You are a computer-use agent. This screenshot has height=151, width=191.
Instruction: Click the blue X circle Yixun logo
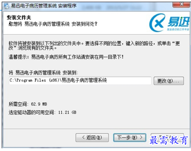click(x=157, y=22)
